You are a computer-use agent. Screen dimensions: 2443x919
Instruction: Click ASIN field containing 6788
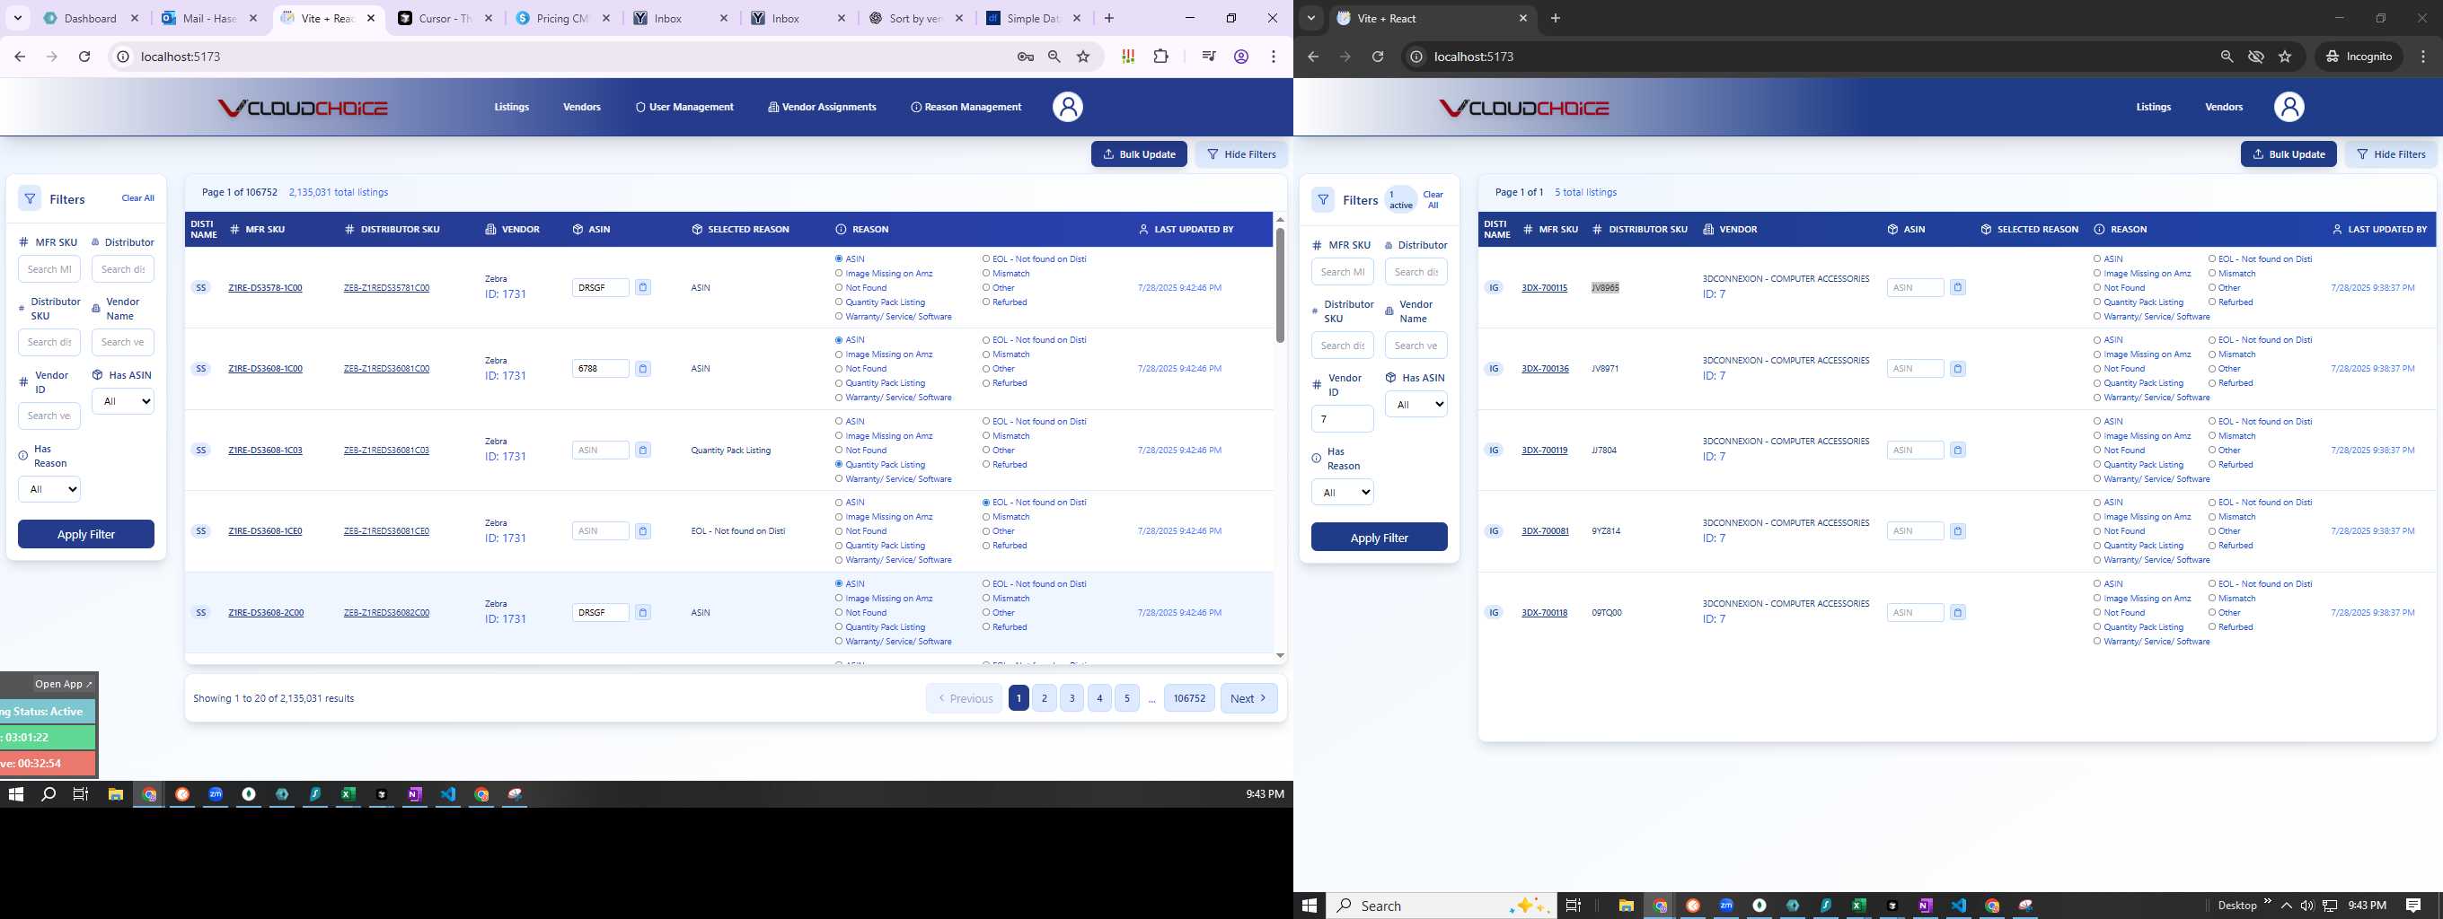point(600,369)
